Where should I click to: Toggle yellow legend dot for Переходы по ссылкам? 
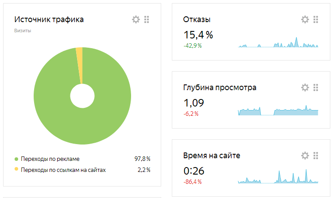(16, 169)
